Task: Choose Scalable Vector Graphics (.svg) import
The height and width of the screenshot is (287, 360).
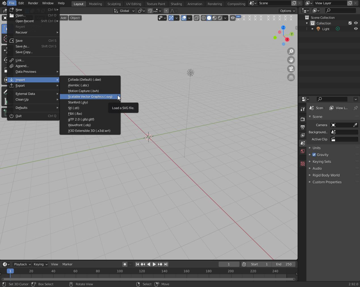Action: point(90,97)
